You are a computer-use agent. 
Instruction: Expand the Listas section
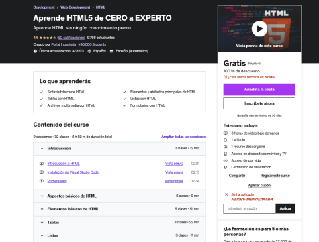pos(120,235)
